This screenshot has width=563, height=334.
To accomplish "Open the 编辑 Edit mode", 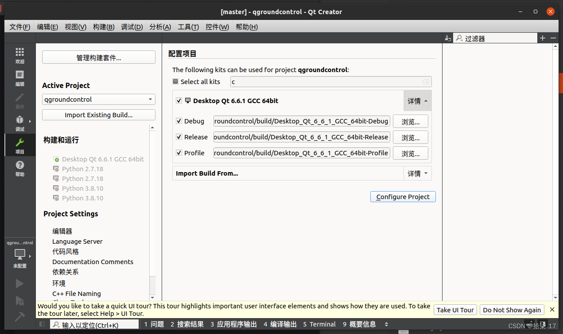I will (19, 78).
